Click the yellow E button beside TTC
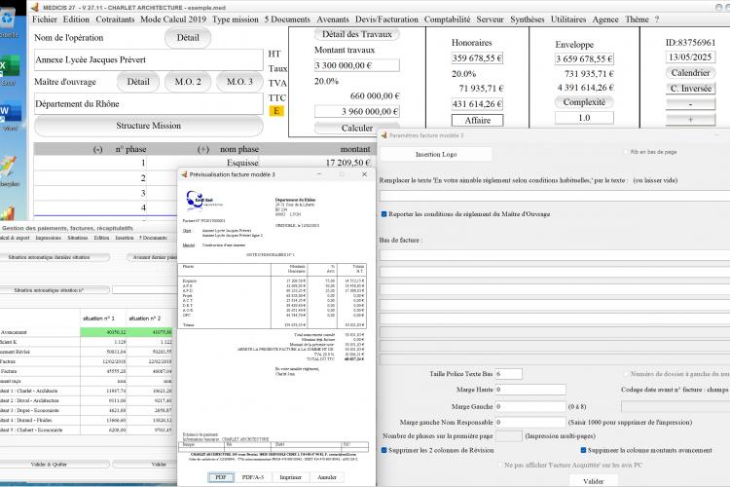The width and height of the screenshot is (730, 487). point(276,111)
